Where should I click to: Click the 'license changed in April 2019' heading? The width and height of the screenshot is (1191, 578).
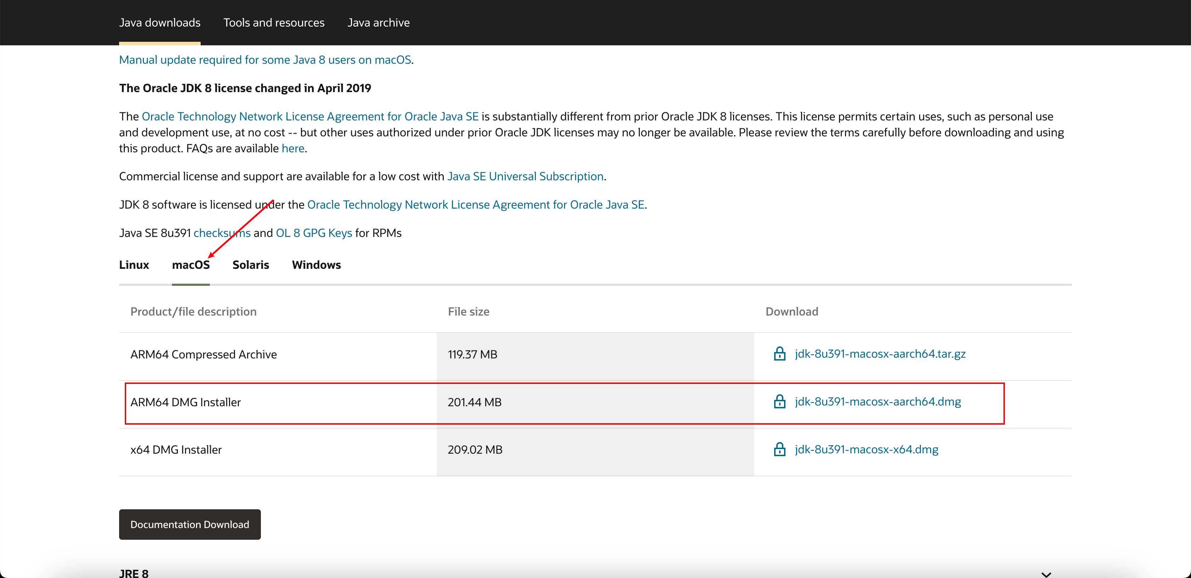(245, 88)
